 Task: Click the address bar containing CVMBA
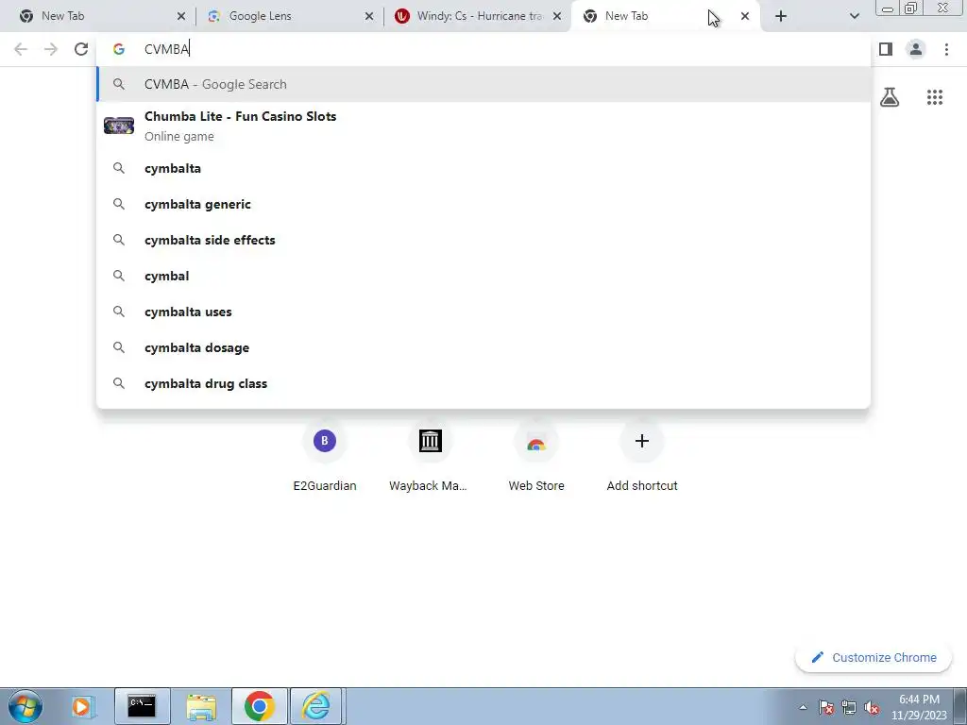point(483,49)
